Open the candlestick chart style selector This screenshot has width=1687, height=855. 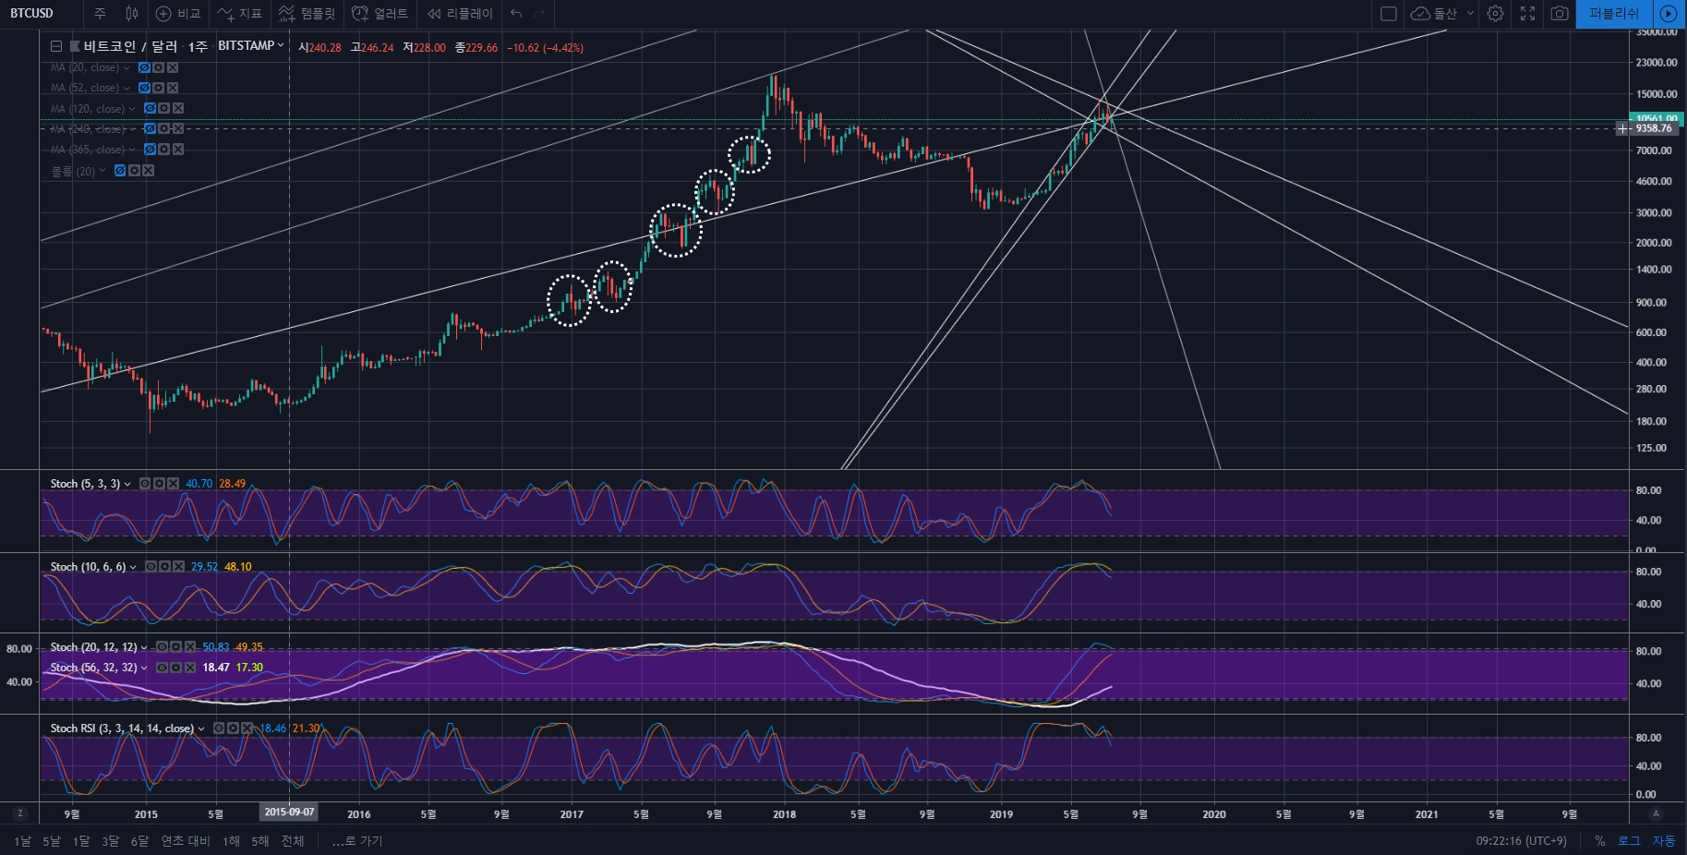132,14
